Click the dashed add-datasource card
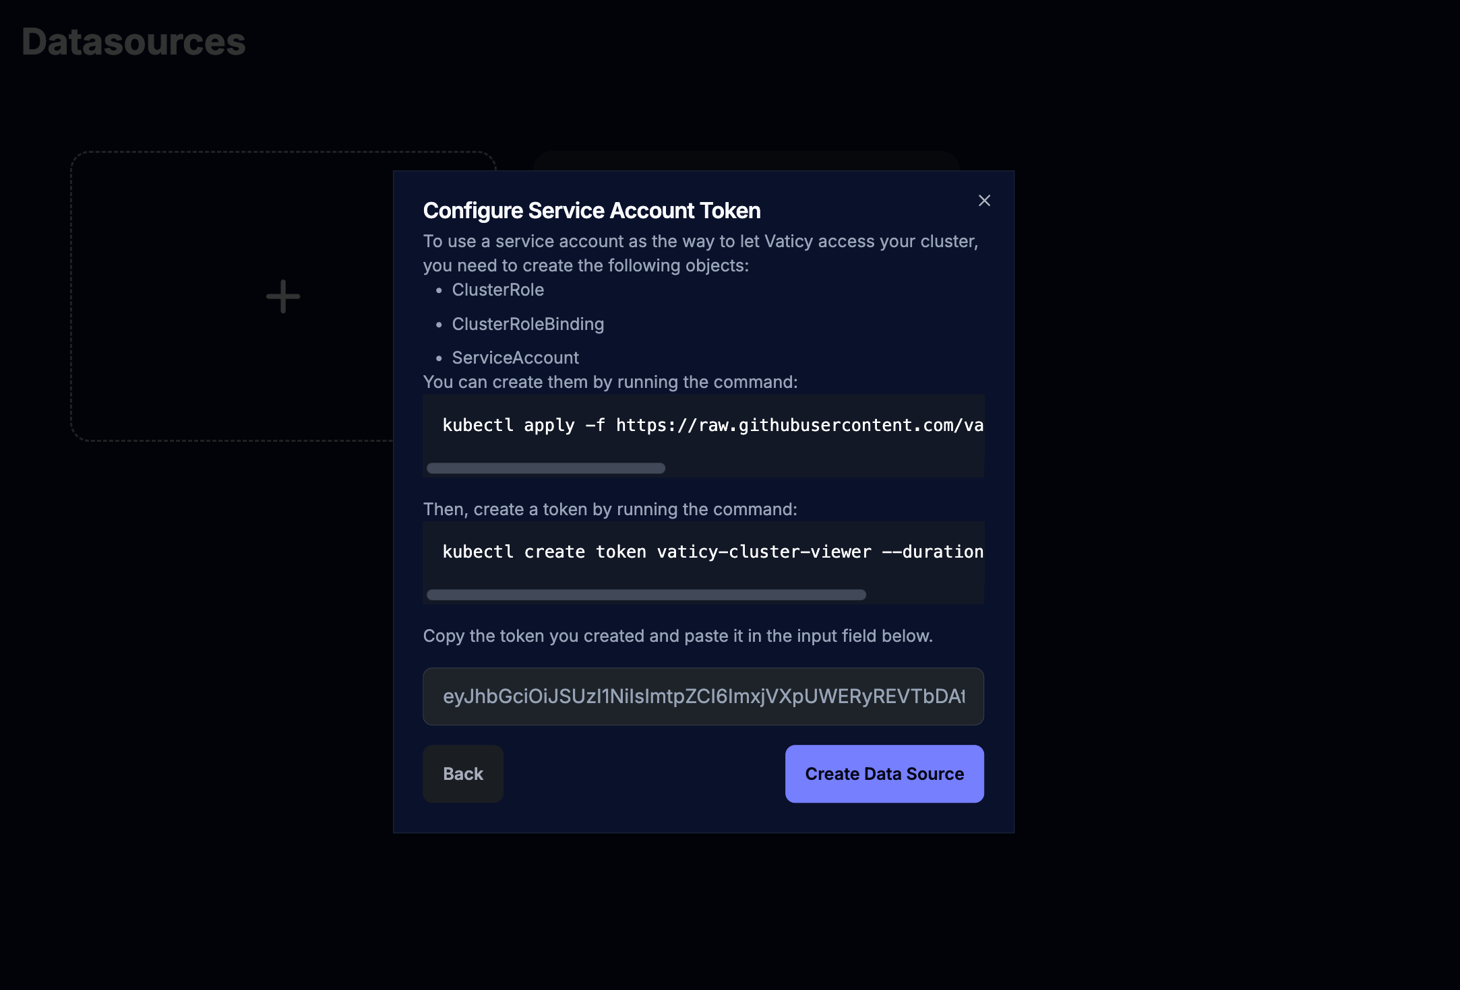 click(233, 296)
